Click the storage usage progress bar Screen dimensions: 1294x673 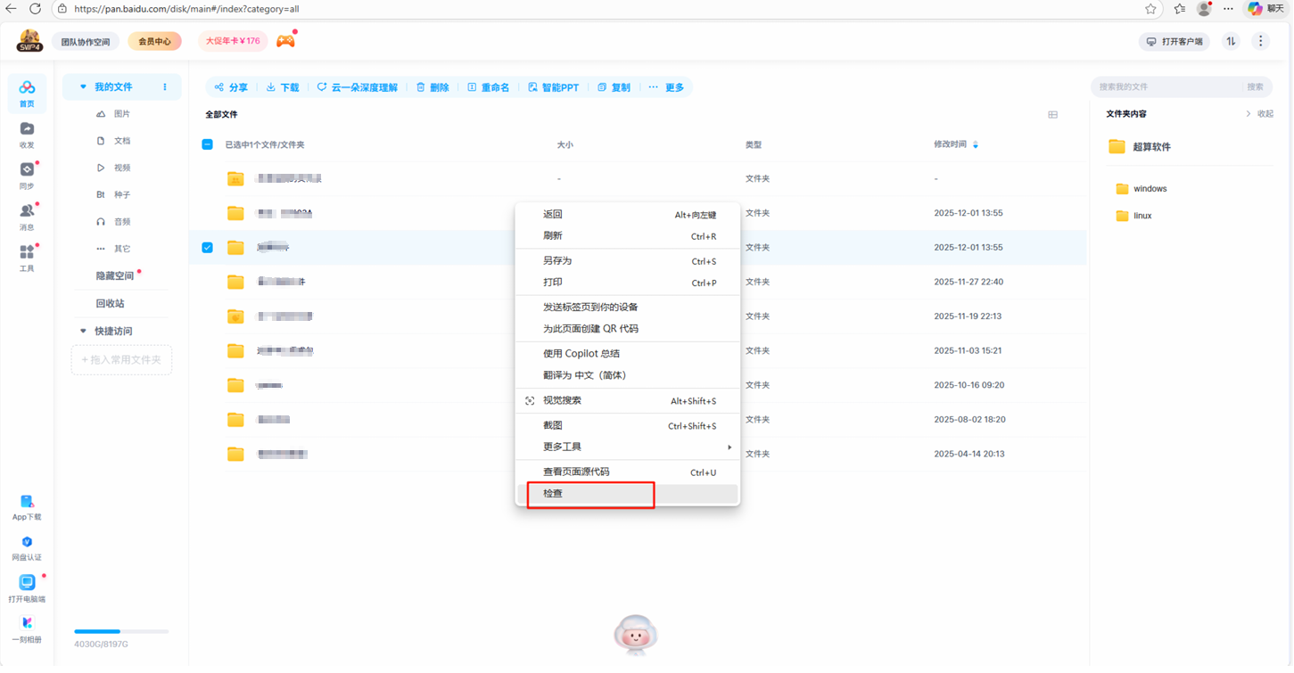click(121, 630)
